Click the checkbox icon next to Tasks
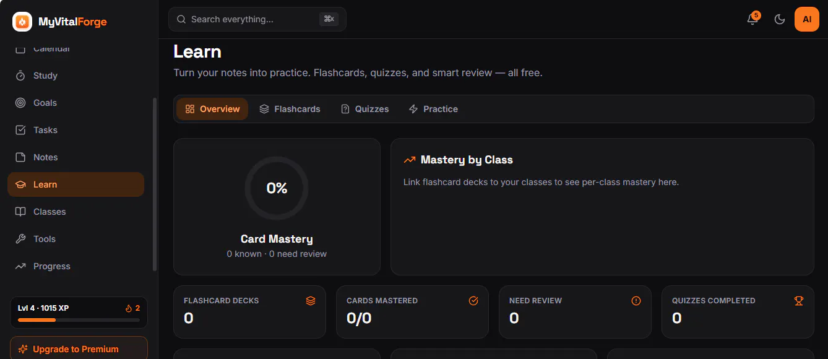This screenshot has height=359, width=828. [20, 130]
